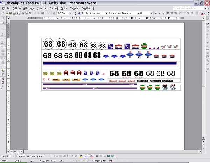The height and width of the screenshot is (163, 210).
Task: Apply numbered list formatting
Action: click(180, 13)
